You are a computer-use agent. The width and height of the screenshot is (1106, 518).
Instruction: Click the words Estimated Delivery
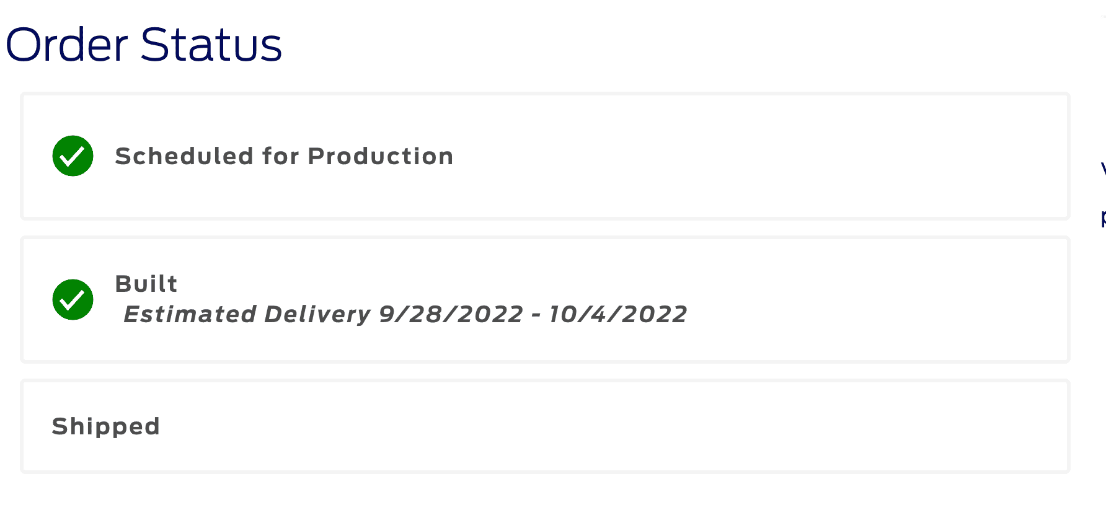click(247, 314)
